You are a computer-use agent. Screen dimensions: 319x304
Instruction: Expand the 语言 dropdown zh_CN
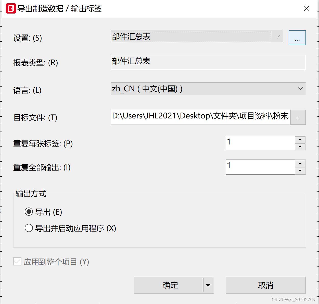click(208, 89)
